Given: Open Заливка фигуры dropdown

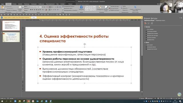Looking at the screenshot, I should pyautogui.click(x=114, y=6).
